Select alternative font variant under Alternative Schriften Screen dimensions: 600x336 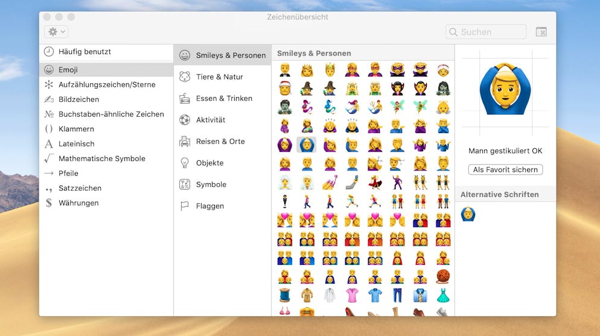[468, 214]
